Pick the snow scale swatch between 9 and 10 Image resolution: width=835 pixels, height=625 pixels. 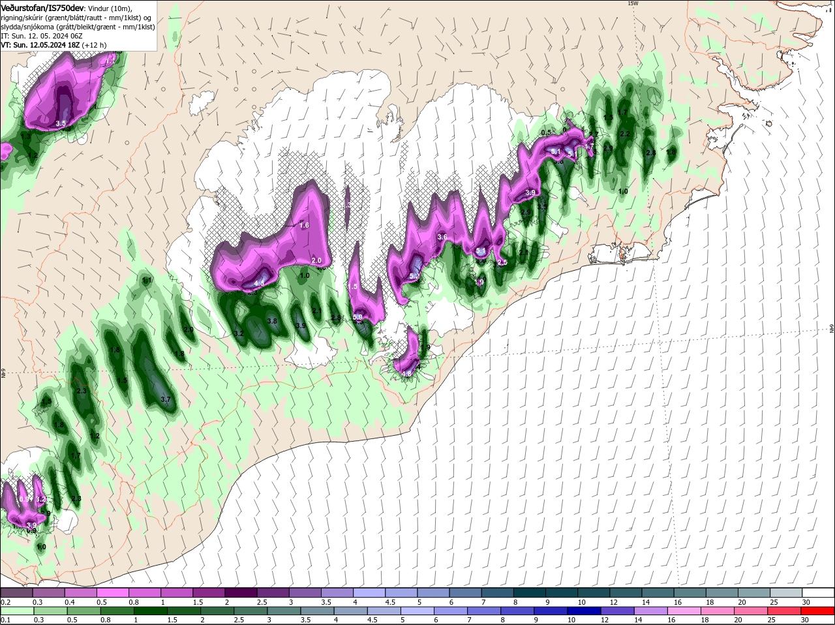tap(562, 592)
